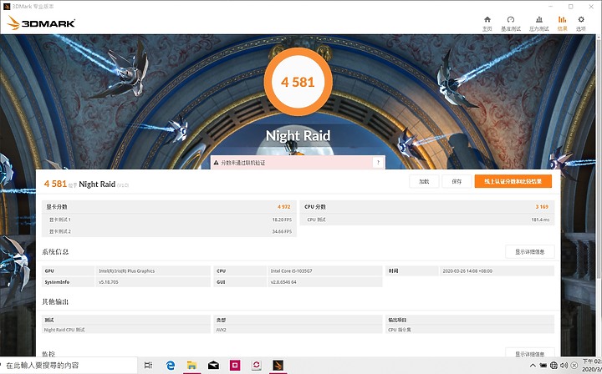The width and height of the screenshot is (602, 374).
Task: Click SystemInfo version v5.18.705
Action: tap(109, 282)
